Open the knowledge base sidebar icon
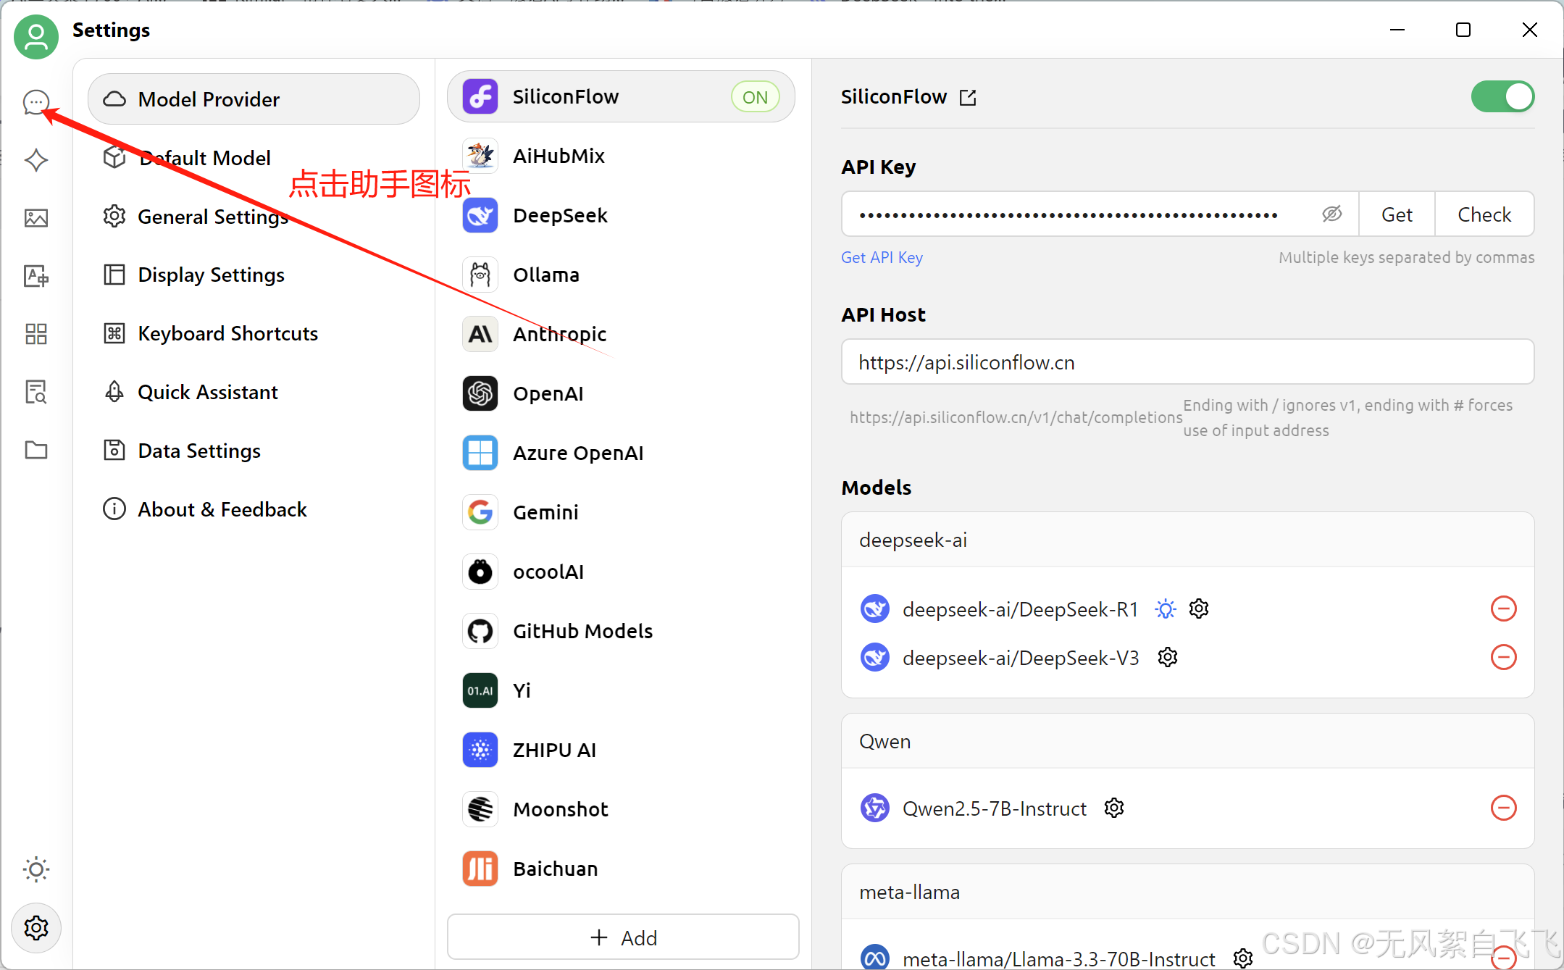 [x=35, y=392]
